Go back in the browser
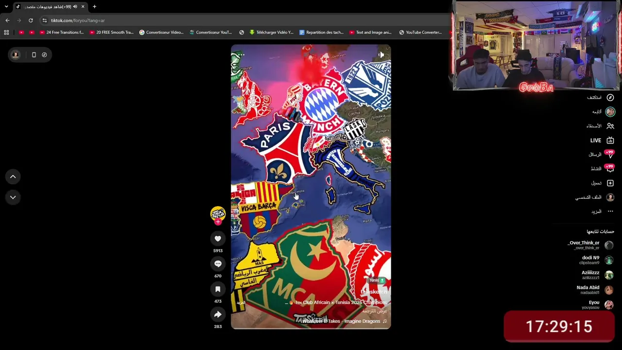The image size is (622, 350). pos(7,20)
